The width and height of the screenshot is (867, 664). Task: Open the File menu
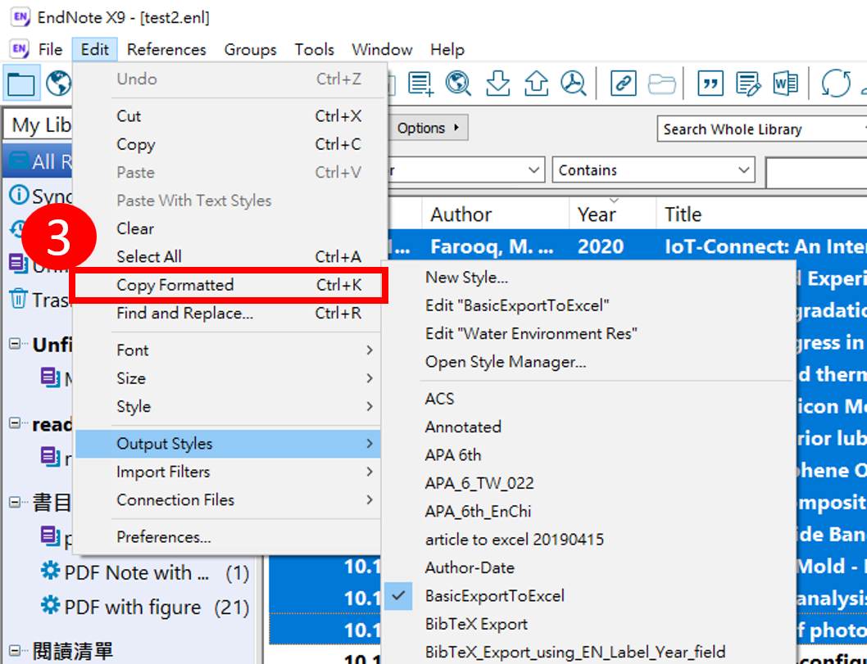tap(50, 50)
